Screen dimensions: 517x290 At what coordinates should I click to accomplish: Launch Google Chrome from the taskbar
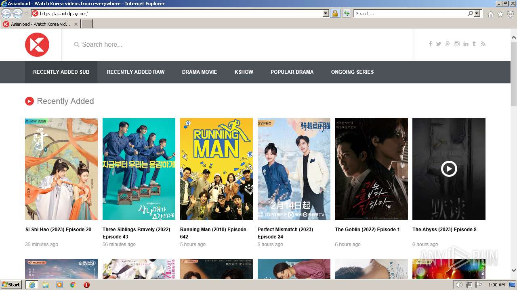click(x=73, y=285)
